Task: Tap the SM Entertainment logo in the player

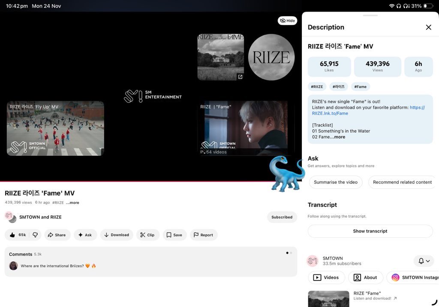Action: (153, 96)
